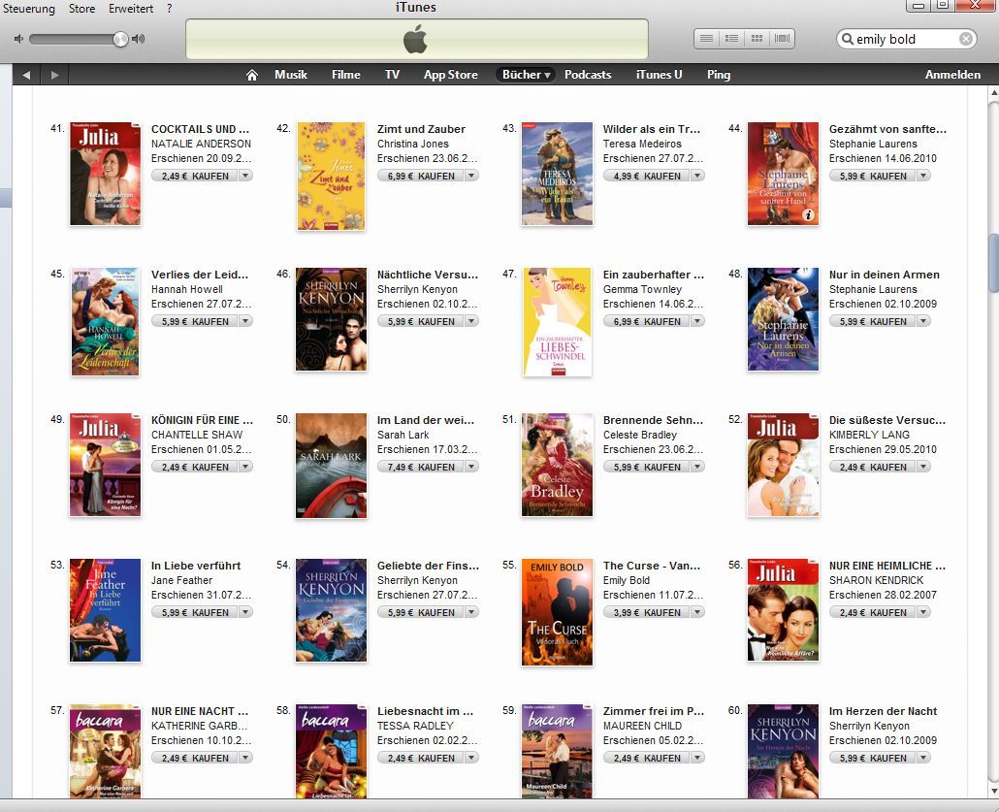Click the search field containing emily bold
Screen dimensions: 999x812
click(x=907, y=39)
